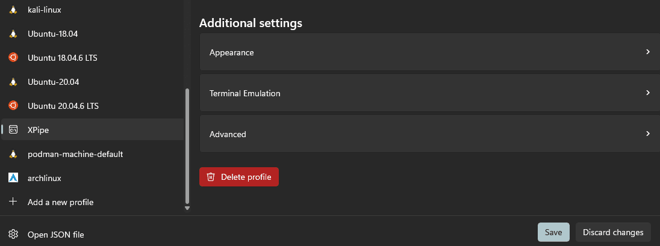Expand the Appearance settings section
The height and width of the screenshot is (246, 660).
point(647,52)
